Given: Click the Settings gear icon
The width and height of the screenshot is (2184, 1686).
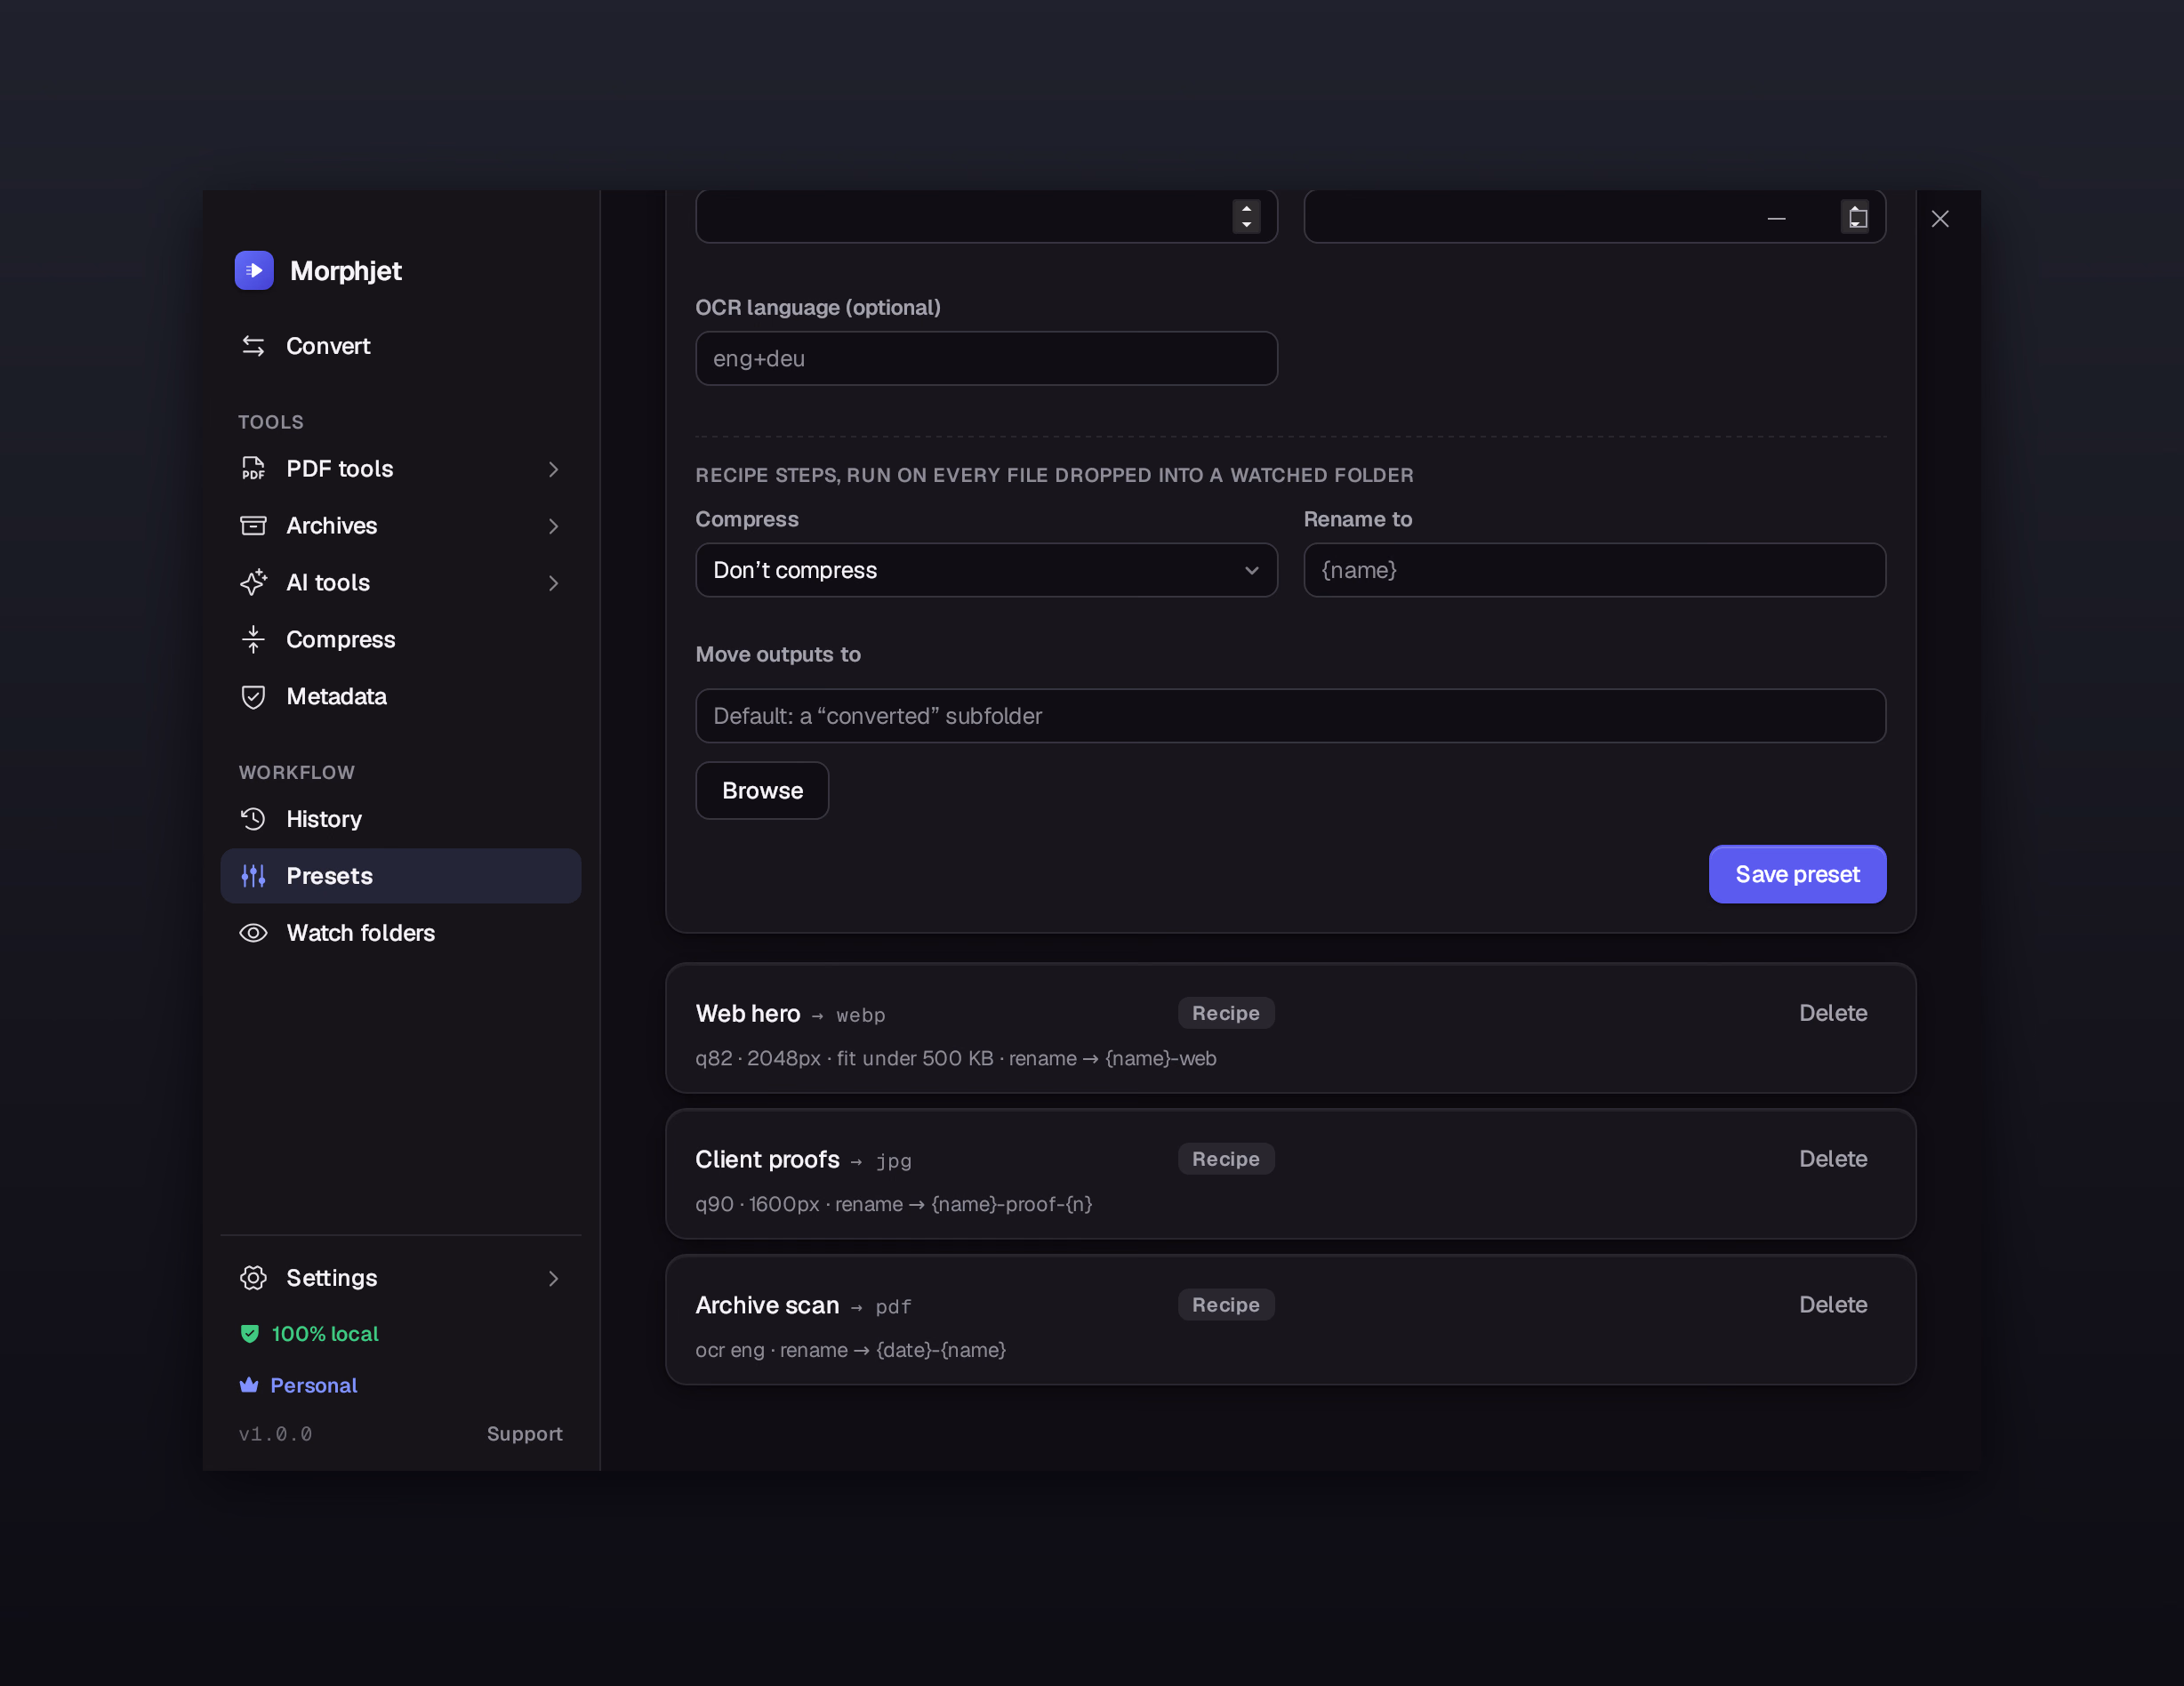Looking at the screenshot, I should click(253, 1278).
